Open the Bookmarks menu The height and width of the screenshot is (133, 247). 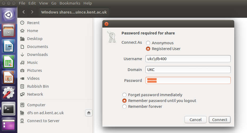(x=70, y=3)
